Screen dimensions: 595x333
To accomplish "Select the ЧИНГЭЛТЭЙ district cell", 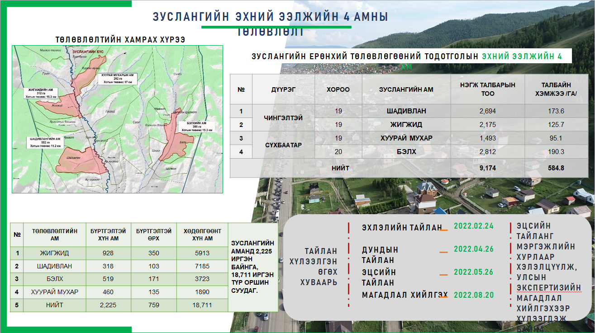I will 283,118.
